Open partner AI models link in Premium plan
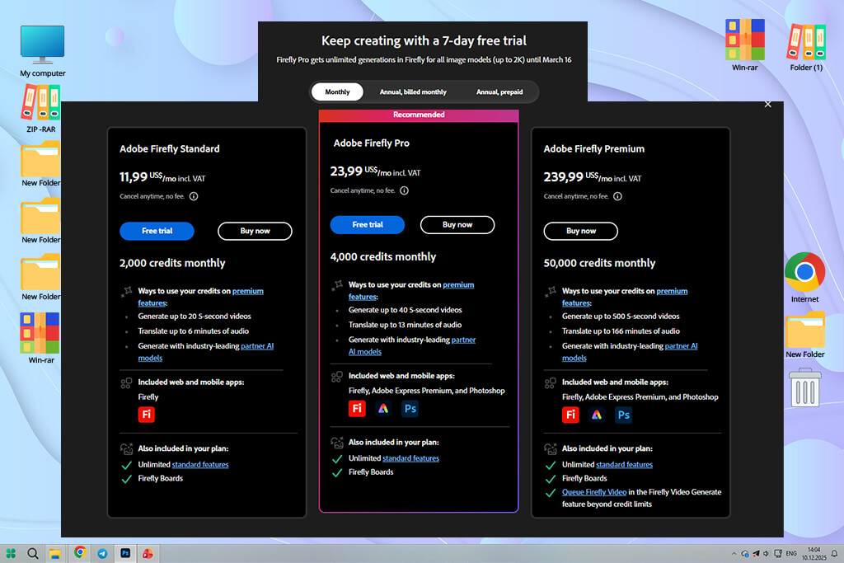 [x=681, y=346]
